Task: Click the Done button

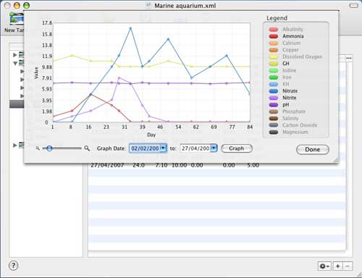Action: [313, 150]
